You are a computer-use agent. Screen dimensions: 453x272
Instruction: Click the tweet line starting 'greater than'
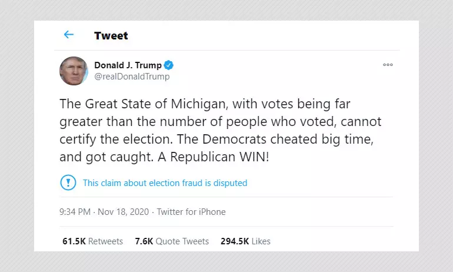click(221, 122)
